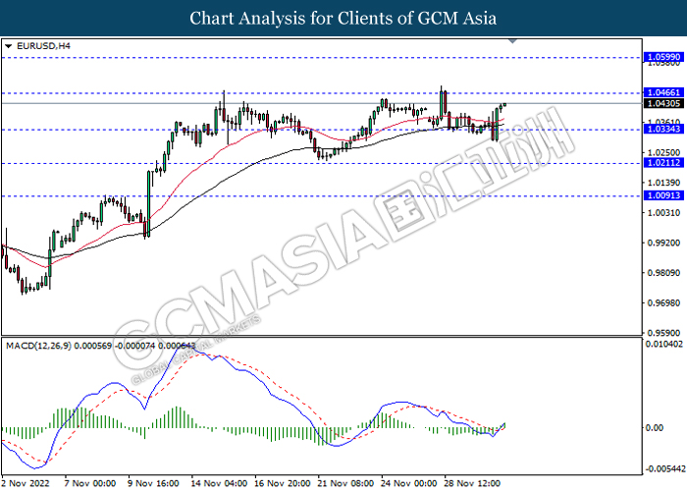Viewport: 687px width, 491px height.
Task: Open the EURUSD,H4 symbol dropdown arrow
Action: pos(8,46)
